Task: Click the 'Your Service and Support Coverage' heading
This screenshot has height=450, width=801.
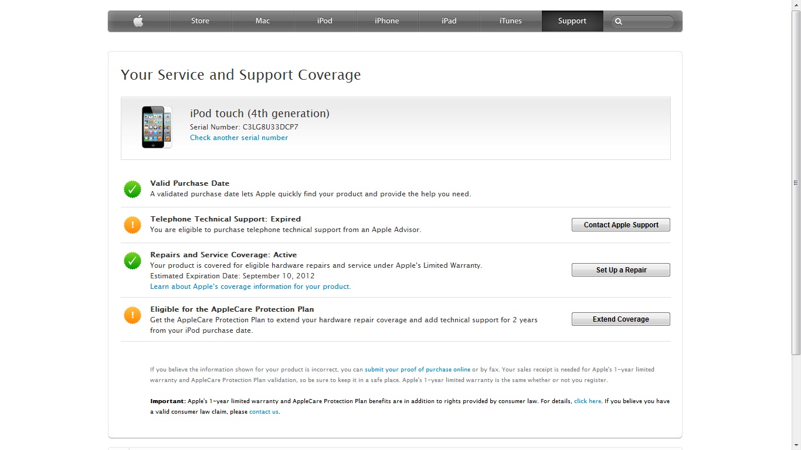Action: [x=241, y=75]
